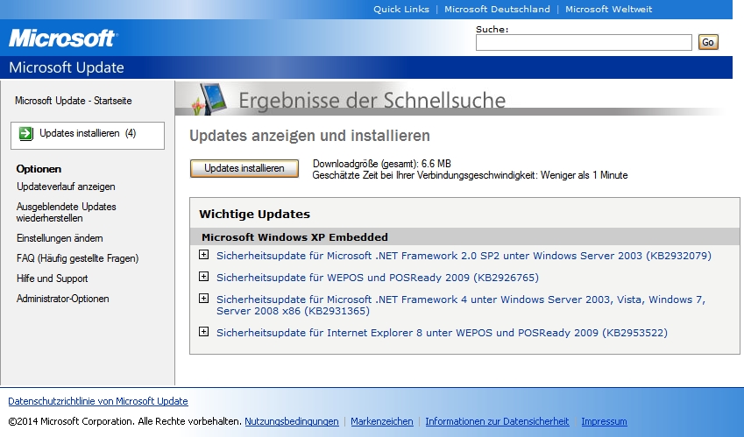Screen dimensions: 744x437
Task: Open Nutzungsbedingungen footer link
Action: coord(292,421)
